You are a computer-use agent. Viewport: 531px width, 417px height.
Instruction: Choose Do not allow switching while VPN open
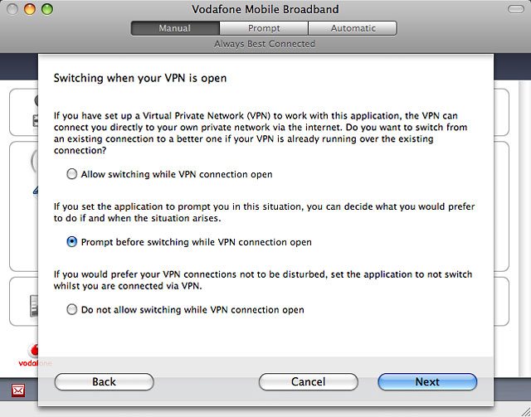[72, 310]
